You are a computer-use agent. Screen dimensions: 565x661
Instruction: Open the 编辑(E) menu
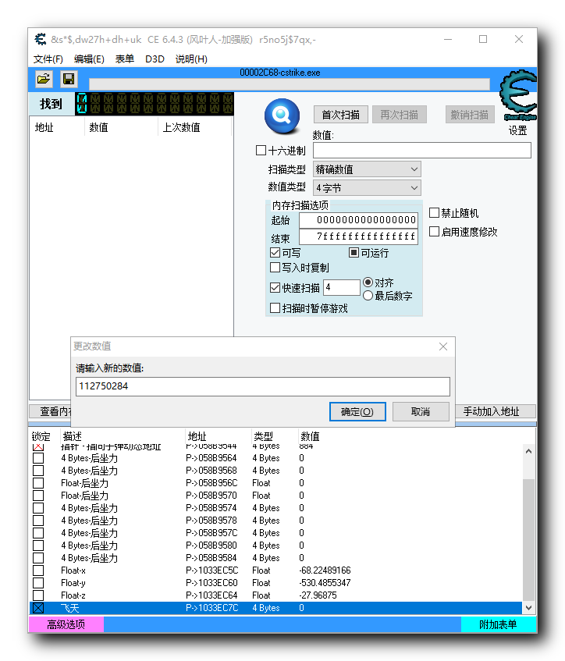(89, 59)
